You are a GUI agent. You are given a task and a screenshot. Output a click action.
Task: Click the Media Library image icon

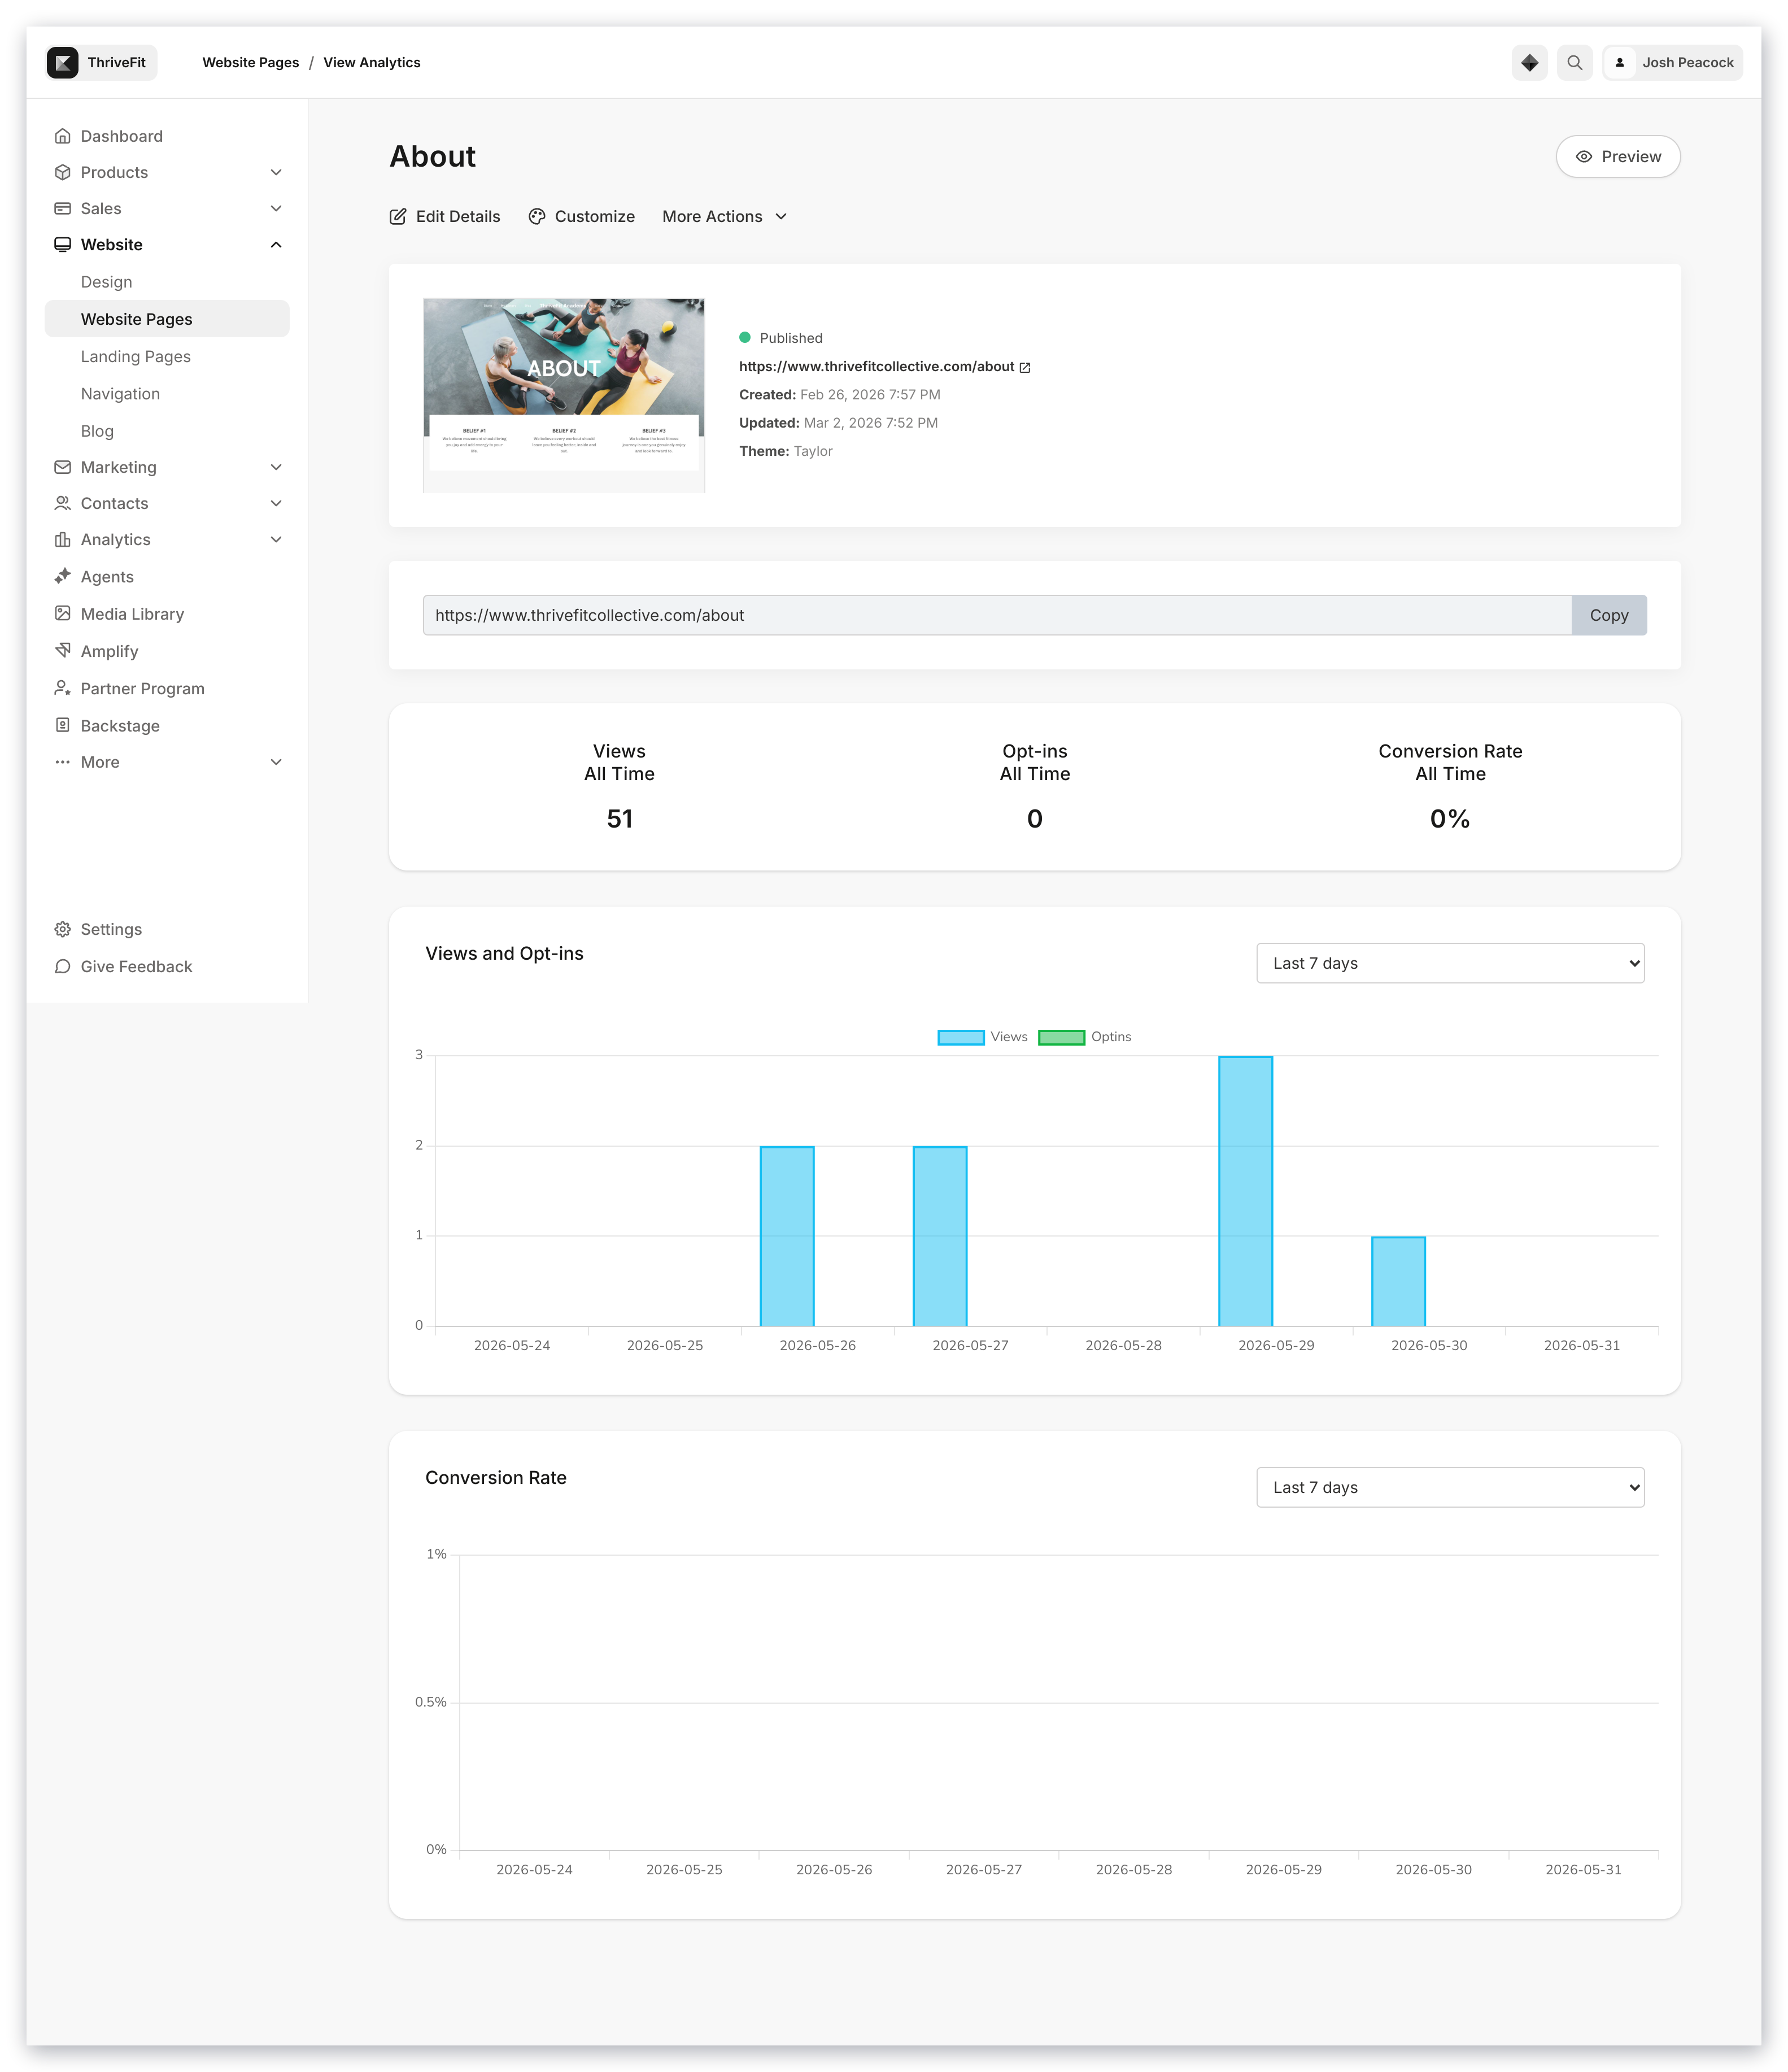62,613
